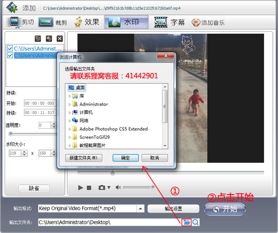Increase transparency with the stepper up arrow
Screen dimensions: 278x233
pos(54,124)
